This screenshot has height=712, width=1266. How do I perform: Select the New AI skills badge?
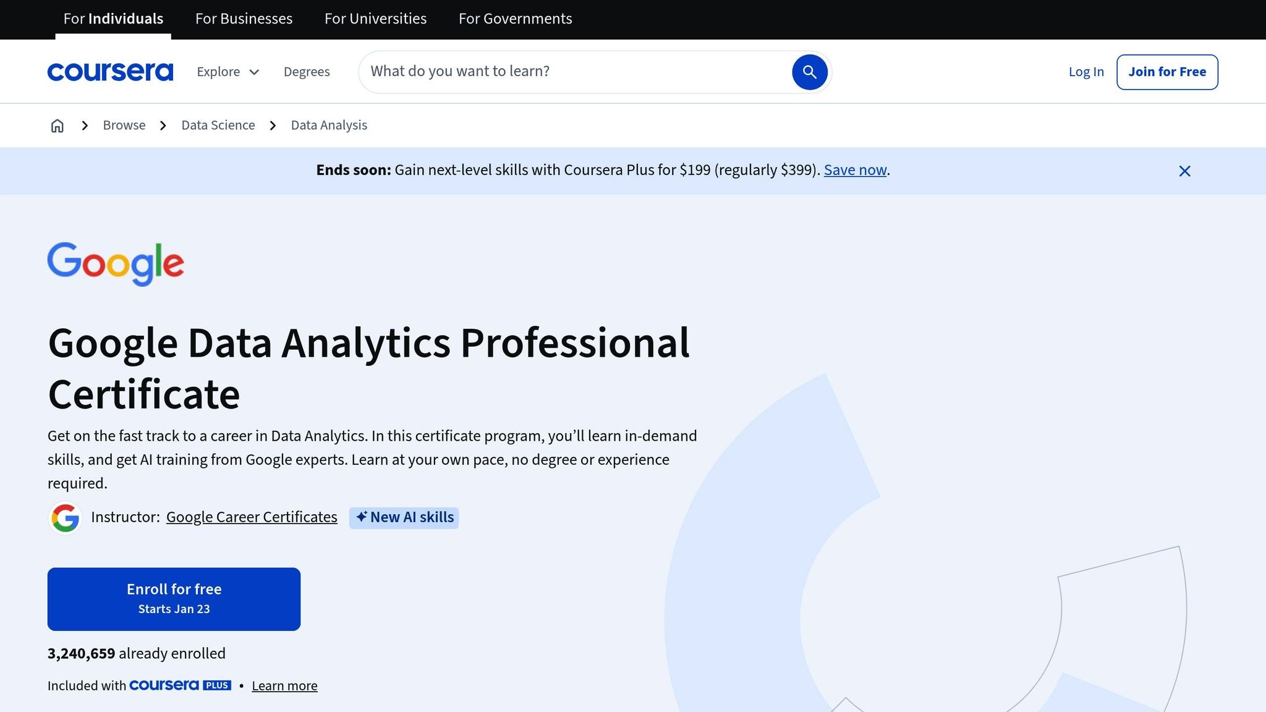[404, 517]
